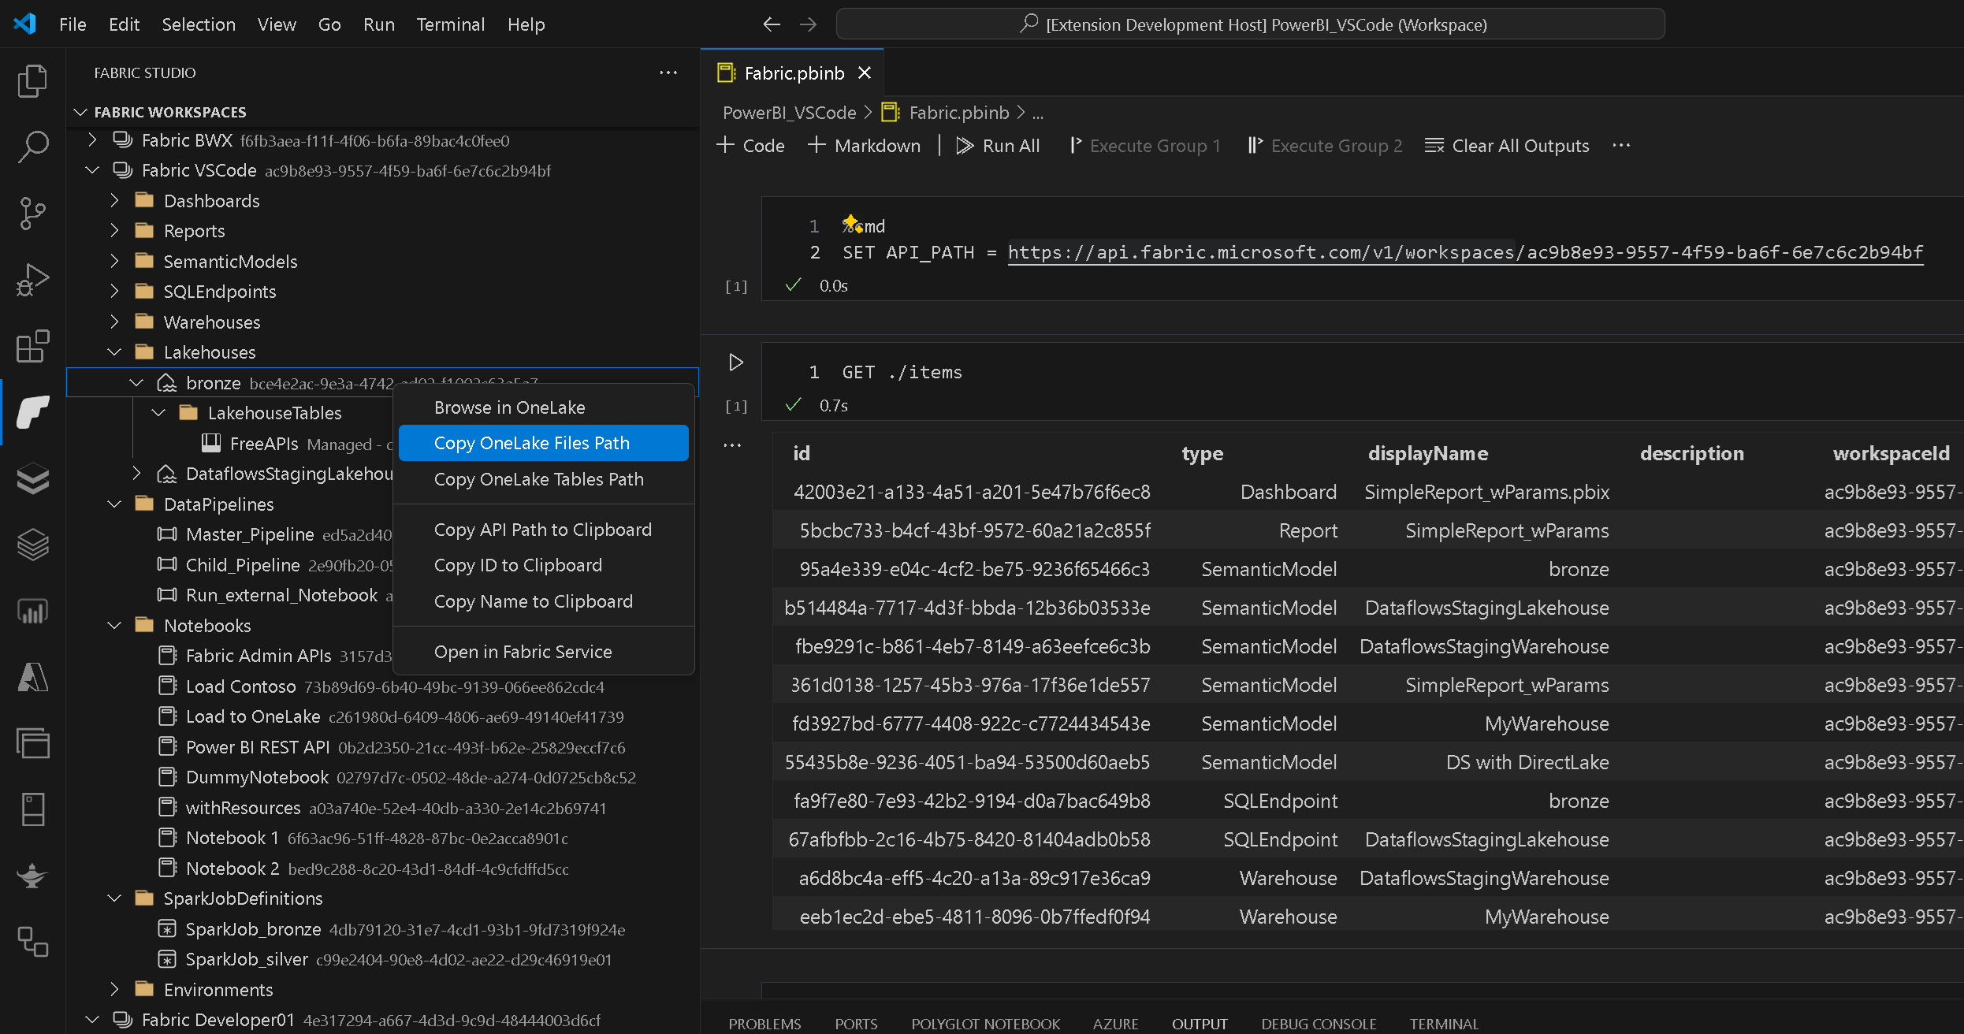
Task: Click the Azure icon in activity bar
Action: click(x=32, y=677)
